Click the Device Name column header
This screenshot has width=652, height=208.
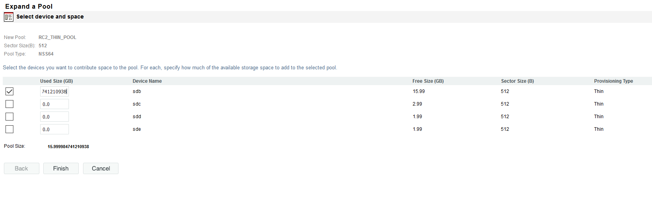(147, 81)
